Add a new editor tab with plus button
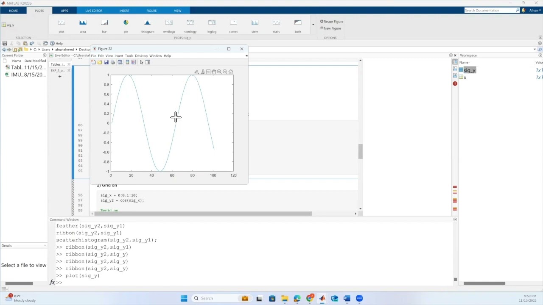Viewport: 543px width, 305px height. point(60,76)
